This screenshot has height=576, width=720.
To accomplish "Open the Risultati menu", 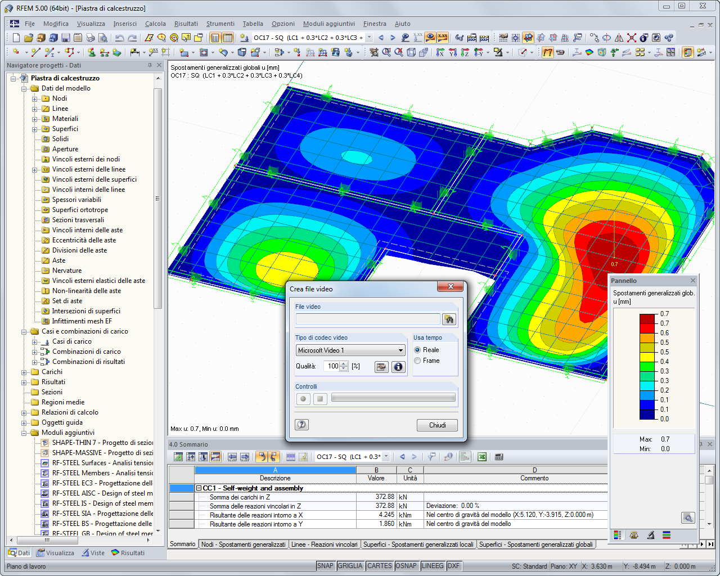I will [x=186, y=24].
